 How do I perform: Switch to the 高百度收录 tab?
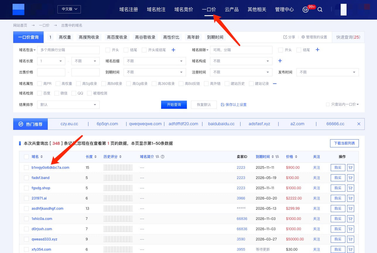(117, 37)
